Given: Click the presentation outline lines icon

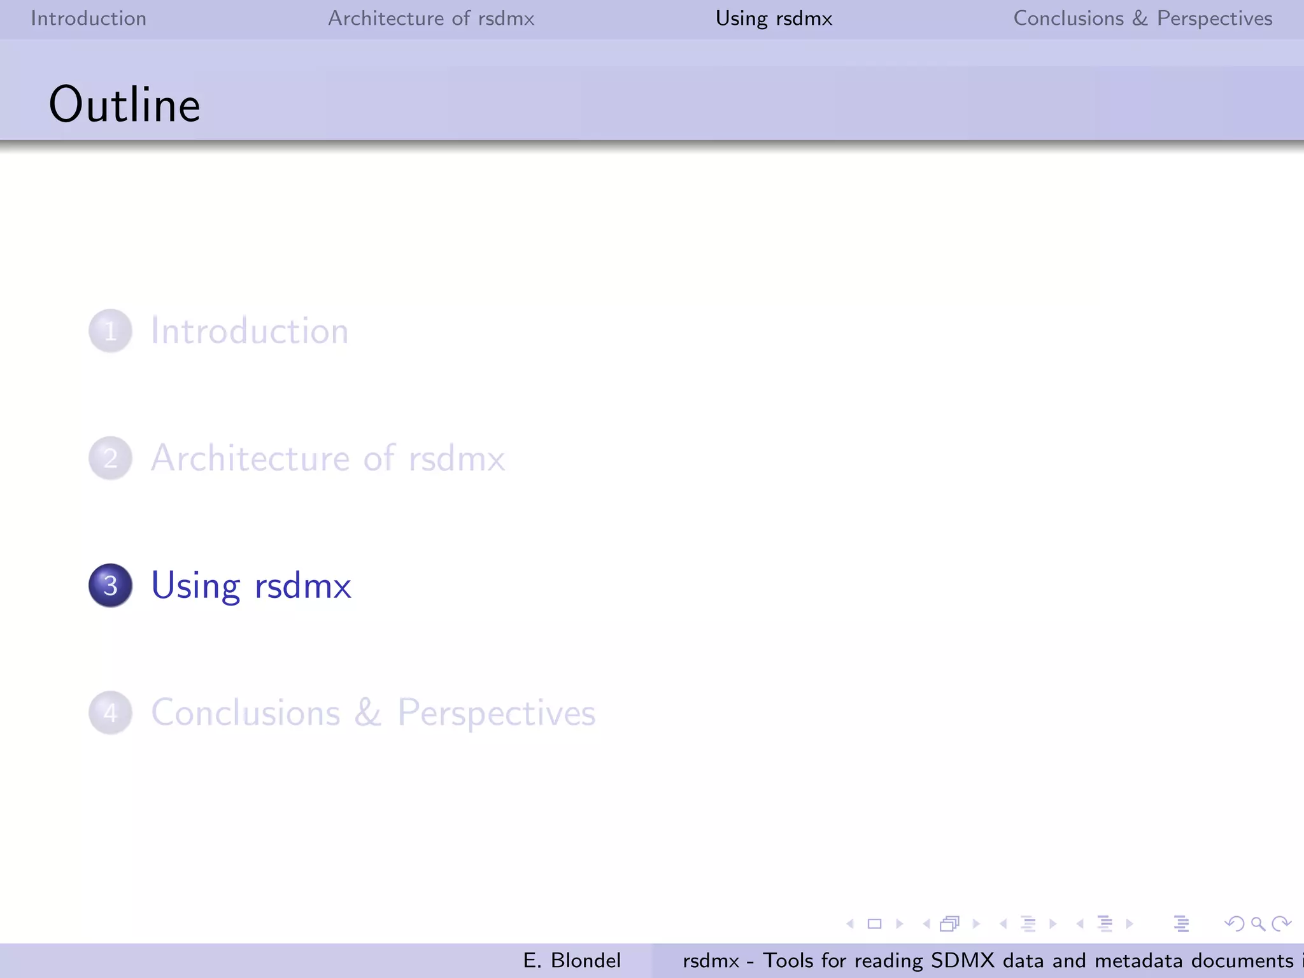Looking at the screenshot, I should coord(1182,924).
